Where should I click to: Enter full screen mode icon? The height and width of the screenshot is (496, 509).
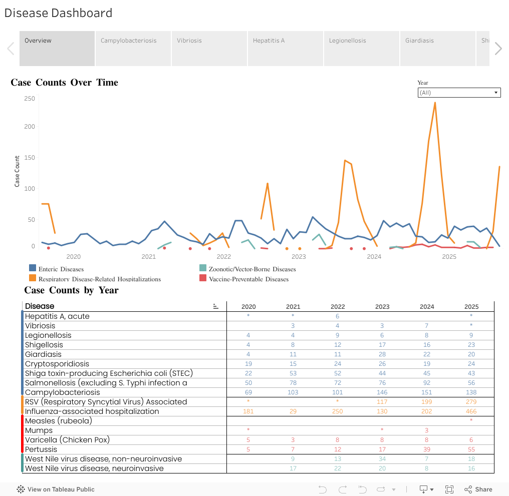449,489
